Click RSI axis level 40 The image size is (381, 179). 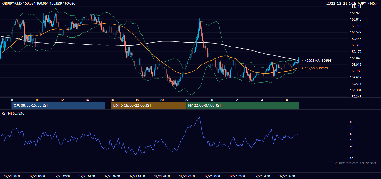(352, 146)
